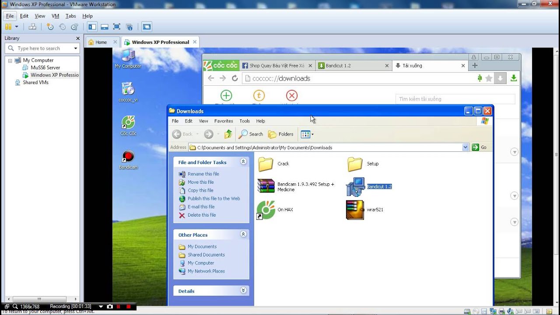
Task: Click orange torrent circle icon
Action: [x=259, y=95]
